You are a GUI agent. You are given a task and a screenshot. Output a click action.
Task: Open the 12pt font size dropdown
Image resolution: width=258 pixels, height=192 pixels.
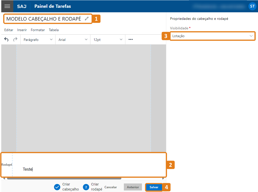pos(108,40)
